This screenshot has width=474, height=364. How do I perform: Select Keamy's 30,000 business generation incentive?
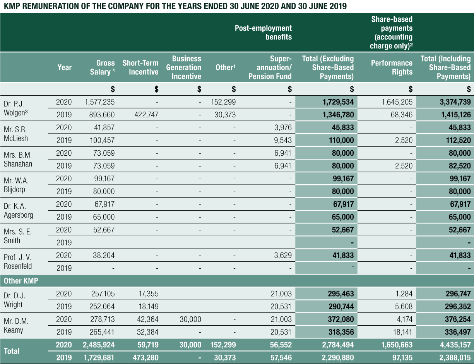(190, 319)
